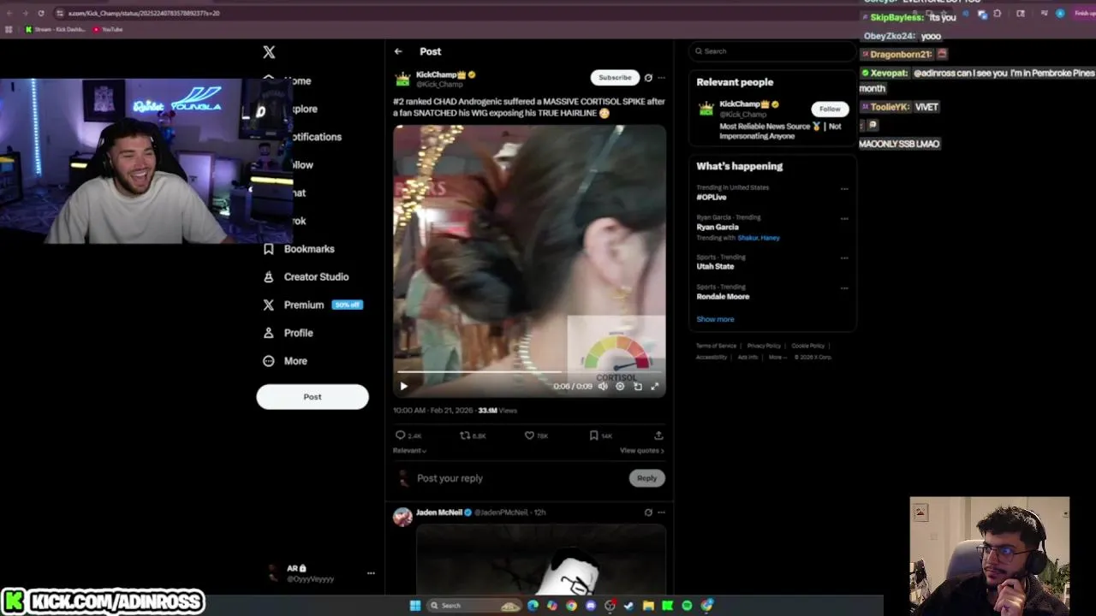This screenshot has height=616, width=1096.
Task: Open options for the Rondale Moore trend
Action: pyautogui.click(x=844, y=288)
